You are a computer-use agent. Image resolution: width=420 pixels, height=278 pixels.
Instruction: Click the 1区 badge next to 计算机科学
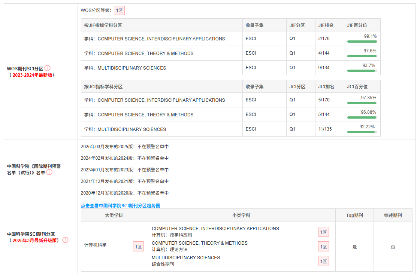click(x=138, y=247)
